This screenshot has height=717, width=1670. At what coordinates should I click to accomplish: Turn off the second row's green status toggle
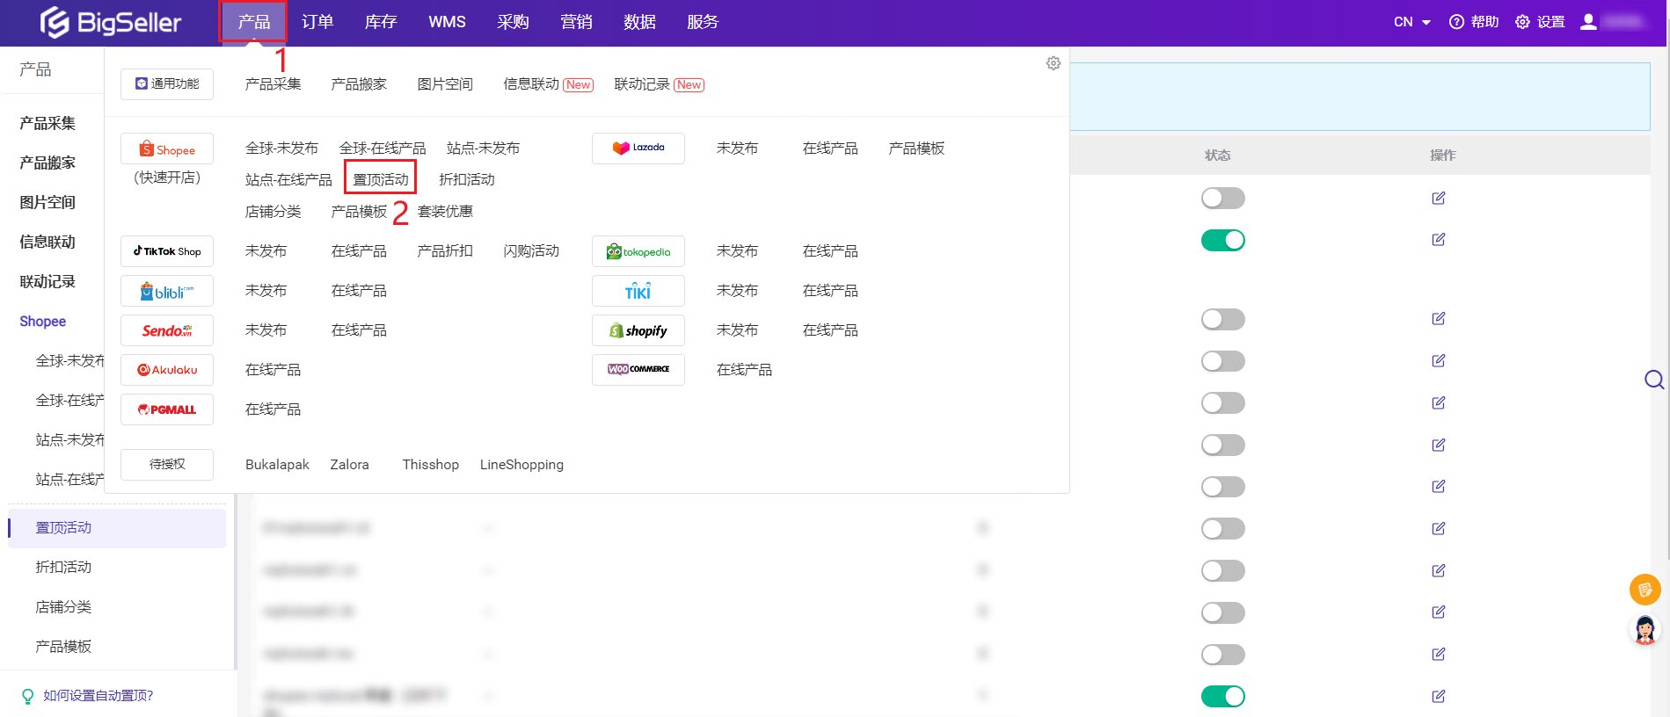tap(1222, 240)
